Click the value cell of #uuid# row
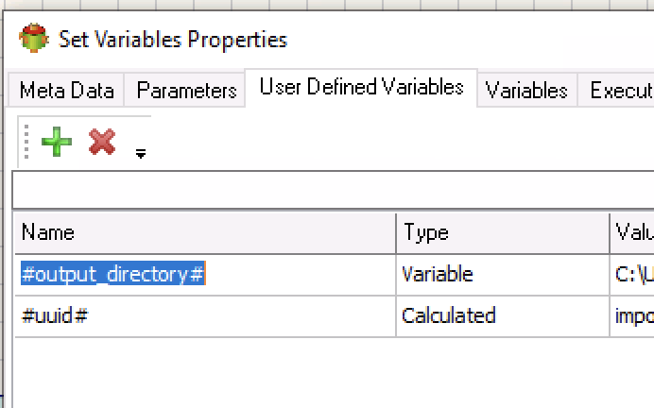The image size is (654, 408). click(x=632, y=315)
